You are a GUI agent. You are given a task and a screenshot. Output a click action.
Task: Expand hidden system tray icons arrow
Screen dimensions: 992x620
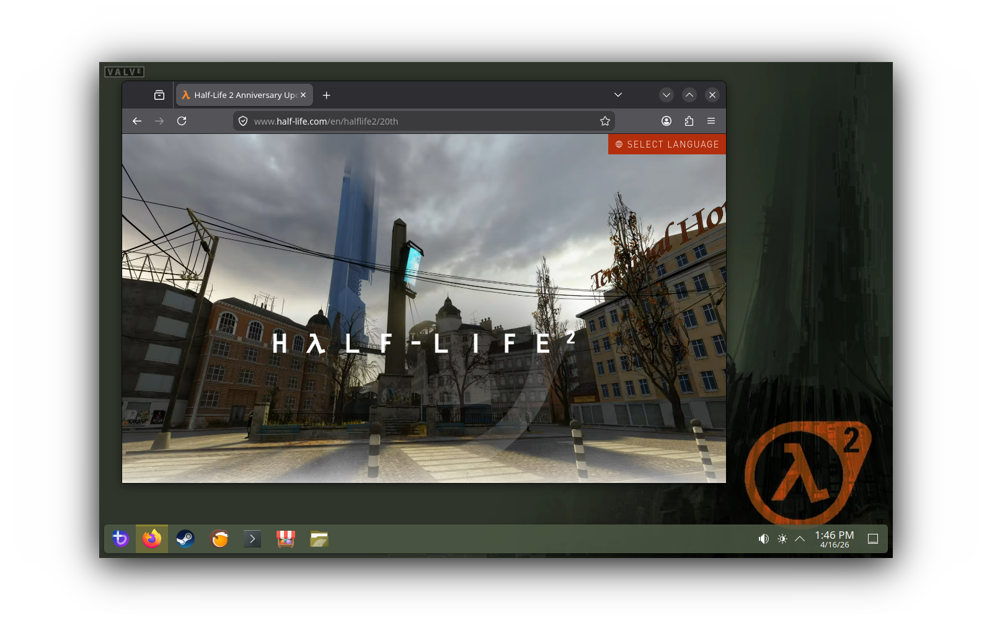coord(800,539)
